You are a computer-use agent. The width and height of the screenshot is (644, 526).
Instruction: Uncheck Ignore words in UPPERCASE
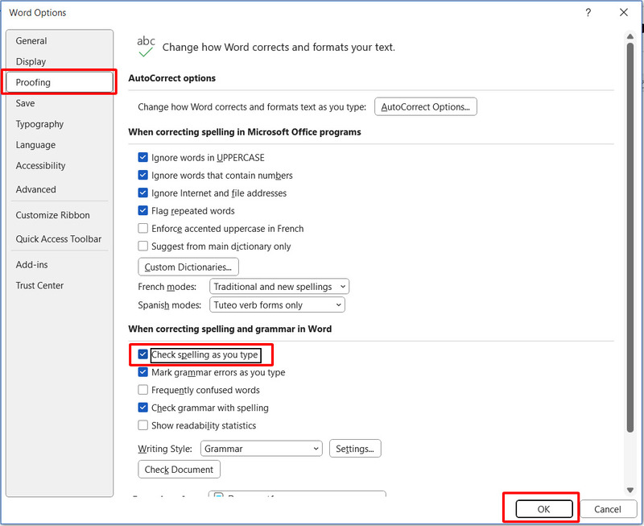[x=143, y=158]
